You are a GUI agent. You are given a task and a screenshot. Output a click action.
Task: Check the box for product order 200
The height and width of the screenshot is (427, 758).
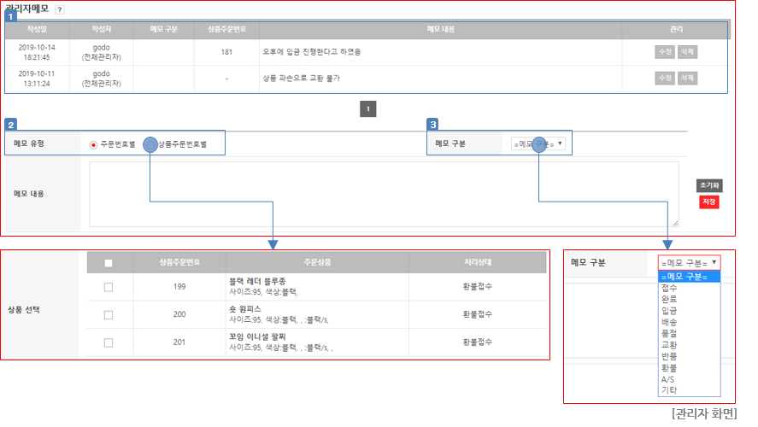pos(109,315)
